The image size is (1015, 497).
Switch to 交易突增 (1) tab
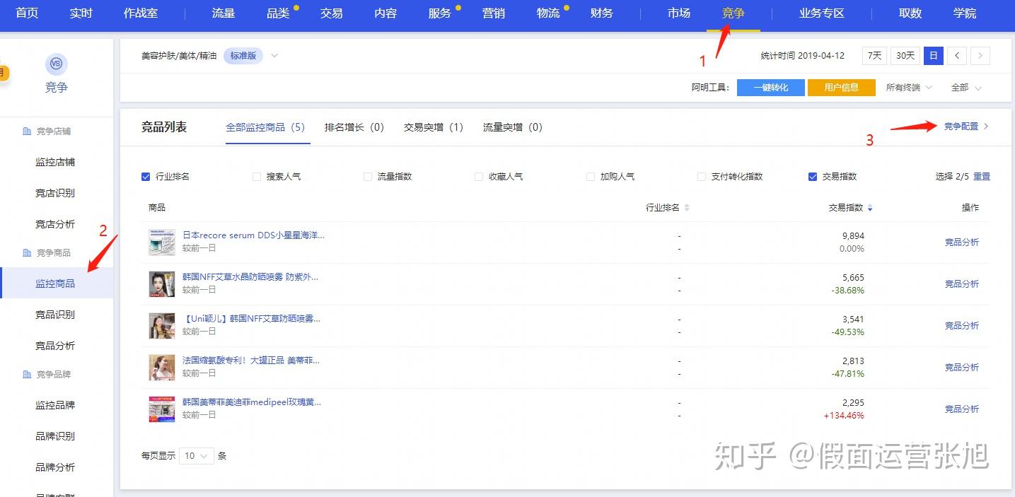433,127
